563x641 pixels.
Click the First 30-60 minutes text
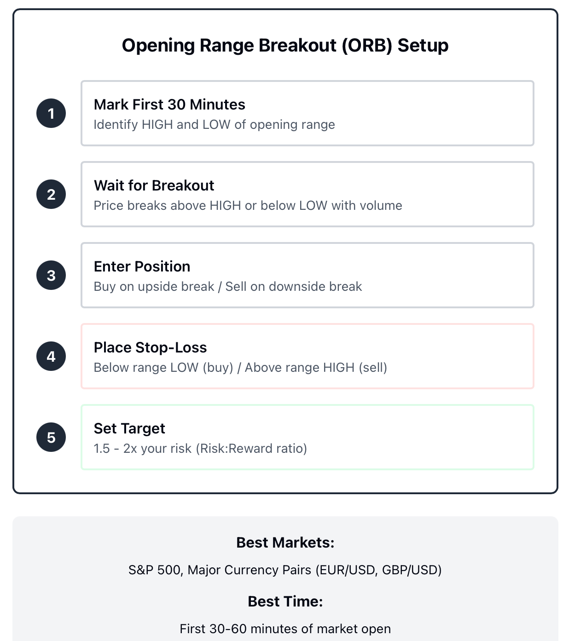point(285,629)
